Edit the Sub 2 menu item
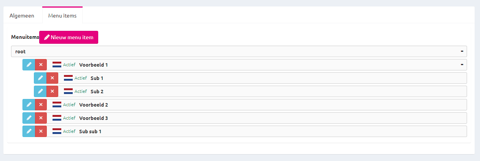 40,91
